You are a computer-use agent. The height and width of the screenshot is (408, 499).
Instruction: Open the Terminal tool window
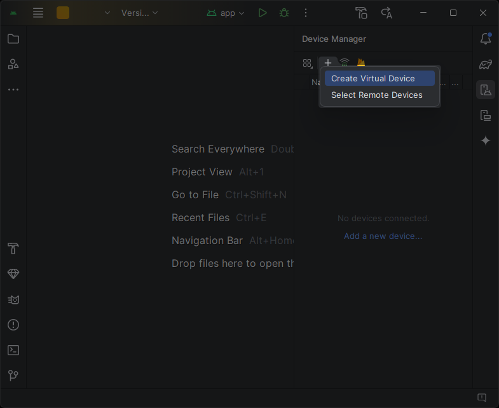pos(13,350)
